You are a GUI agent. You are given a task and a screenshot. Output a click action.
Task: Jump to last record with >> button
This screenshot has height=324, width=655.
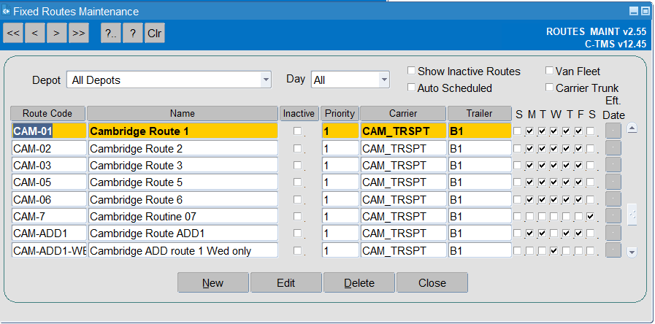79,33
